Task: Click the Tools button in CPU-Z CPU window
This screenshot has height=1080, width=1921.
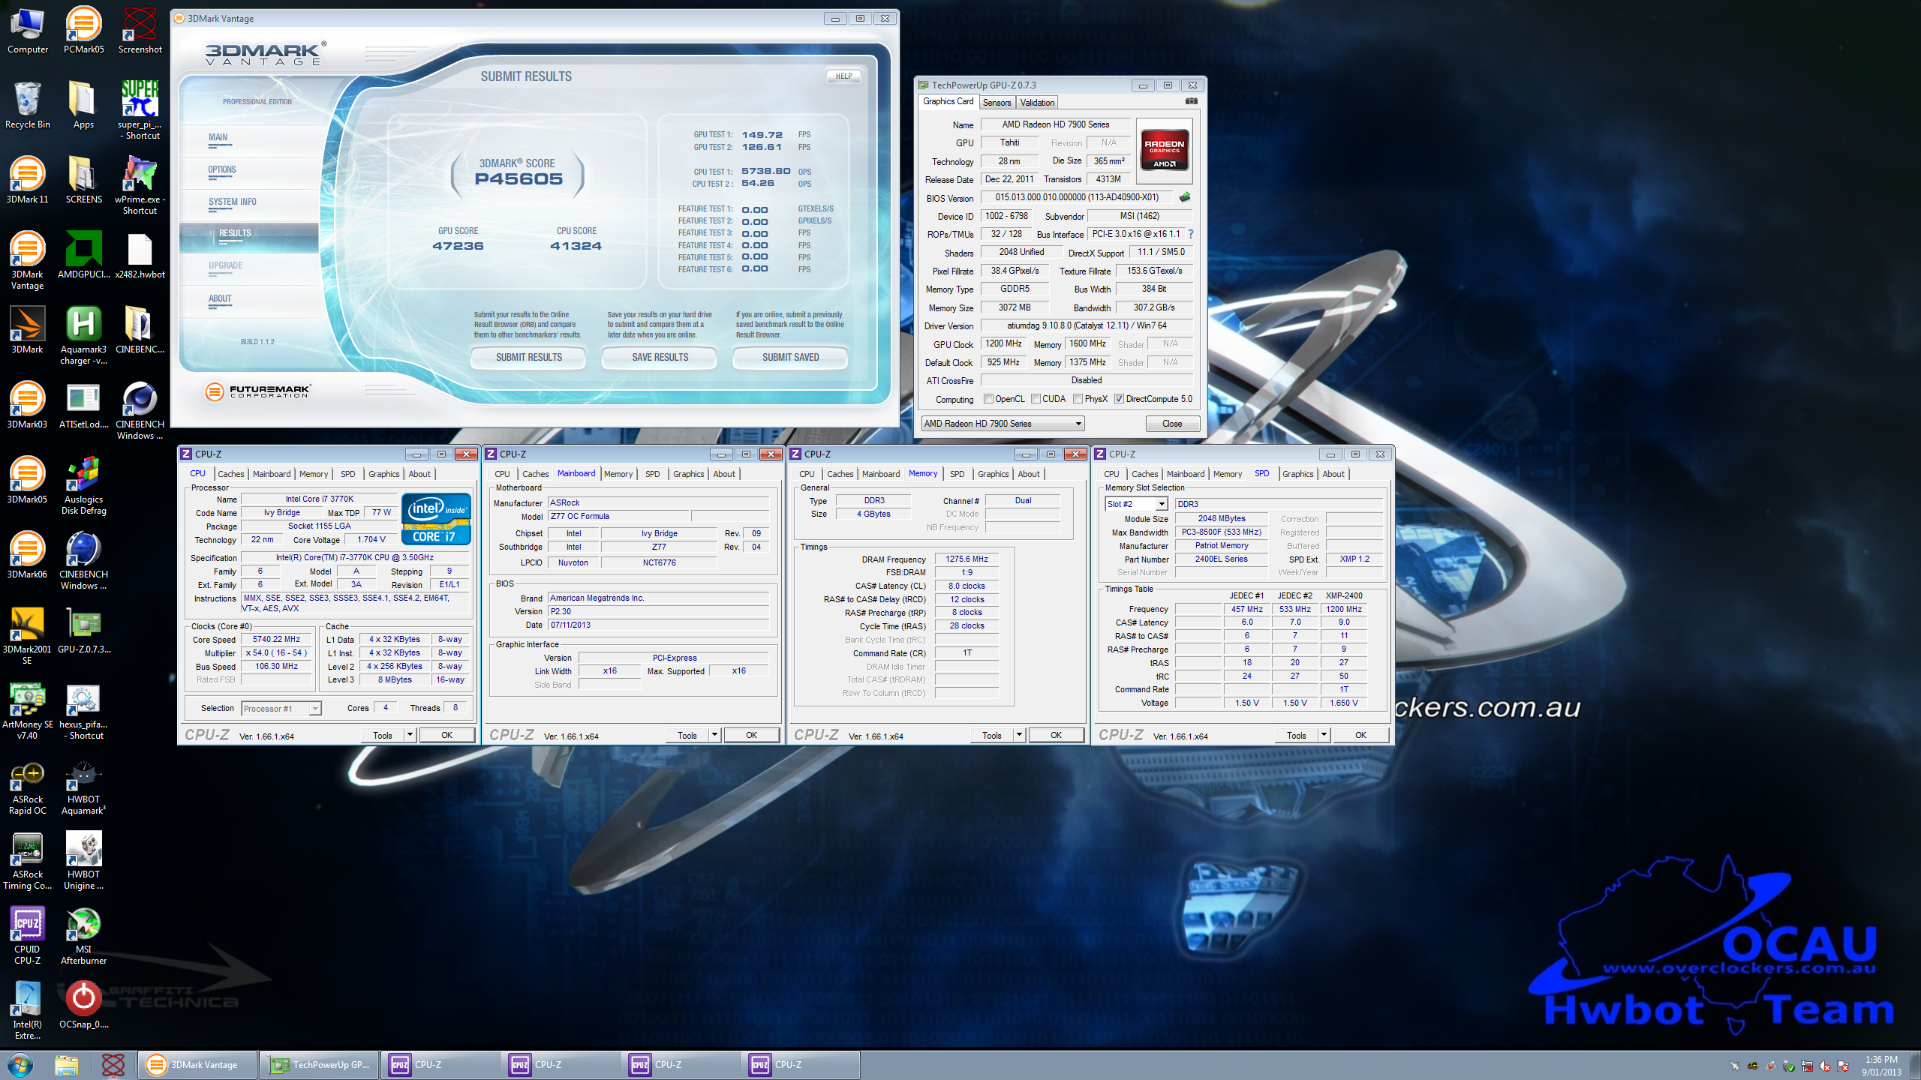Action: pos(383,735)
